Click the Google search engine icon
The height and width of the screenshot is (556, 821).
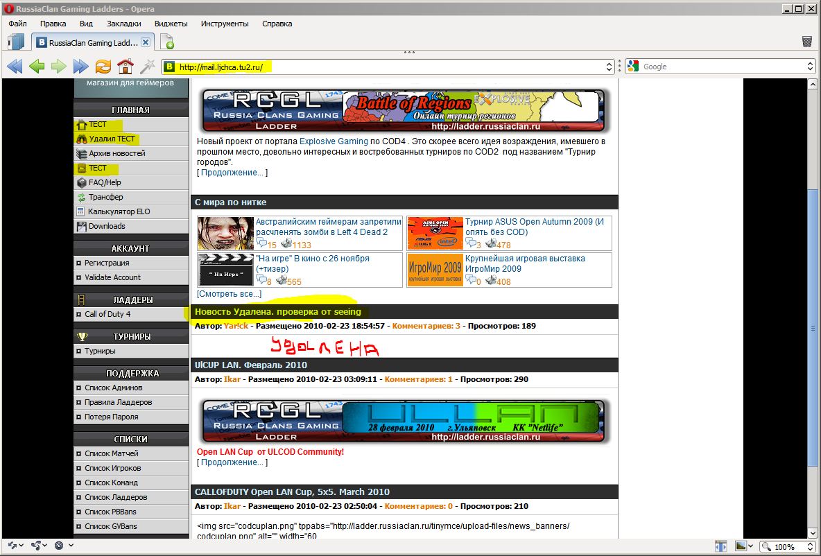pyautogui.click(x=633, y=67)
